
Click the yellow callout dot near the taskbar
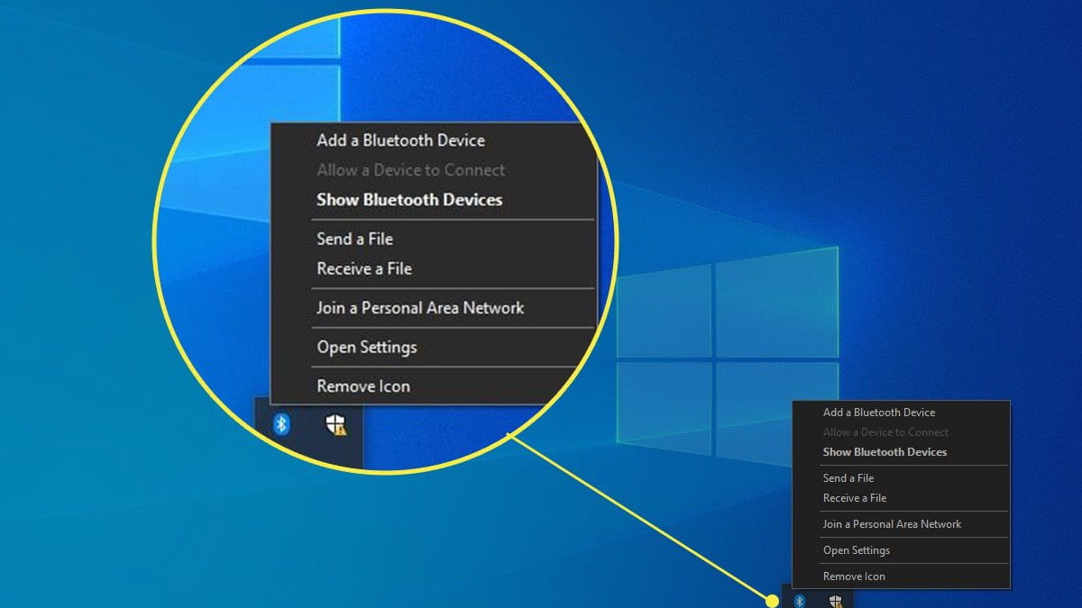772,601
